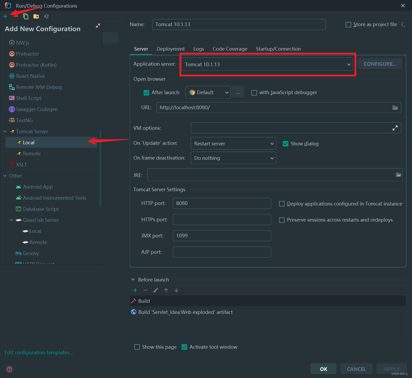Edit the selected Before launch task

(x=156, y=290)
